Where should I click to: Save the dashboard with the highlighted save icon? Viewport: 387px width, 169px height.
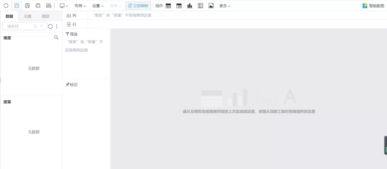click(x=17, y=6)
